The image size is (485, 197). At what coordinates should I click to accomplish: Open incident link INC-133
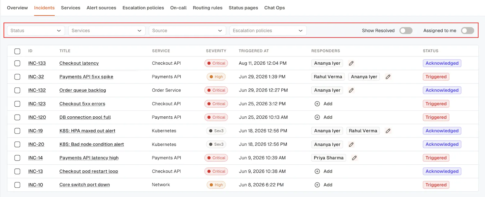point(37,63)
